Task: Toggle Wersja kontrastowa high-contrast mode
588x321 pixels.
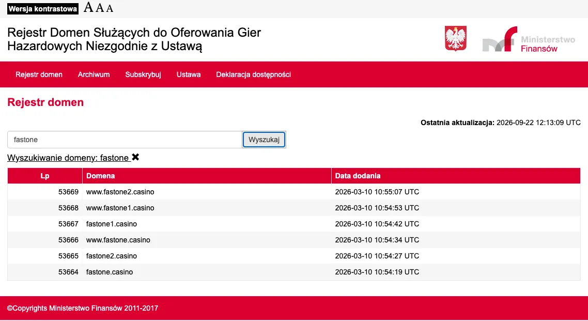Action: (43, 9)
